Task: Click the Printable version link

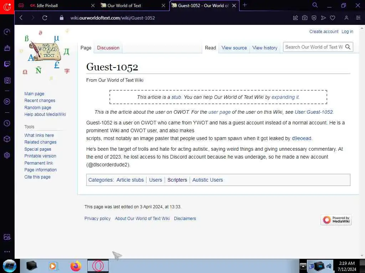Action: click(x=40, y=156)
